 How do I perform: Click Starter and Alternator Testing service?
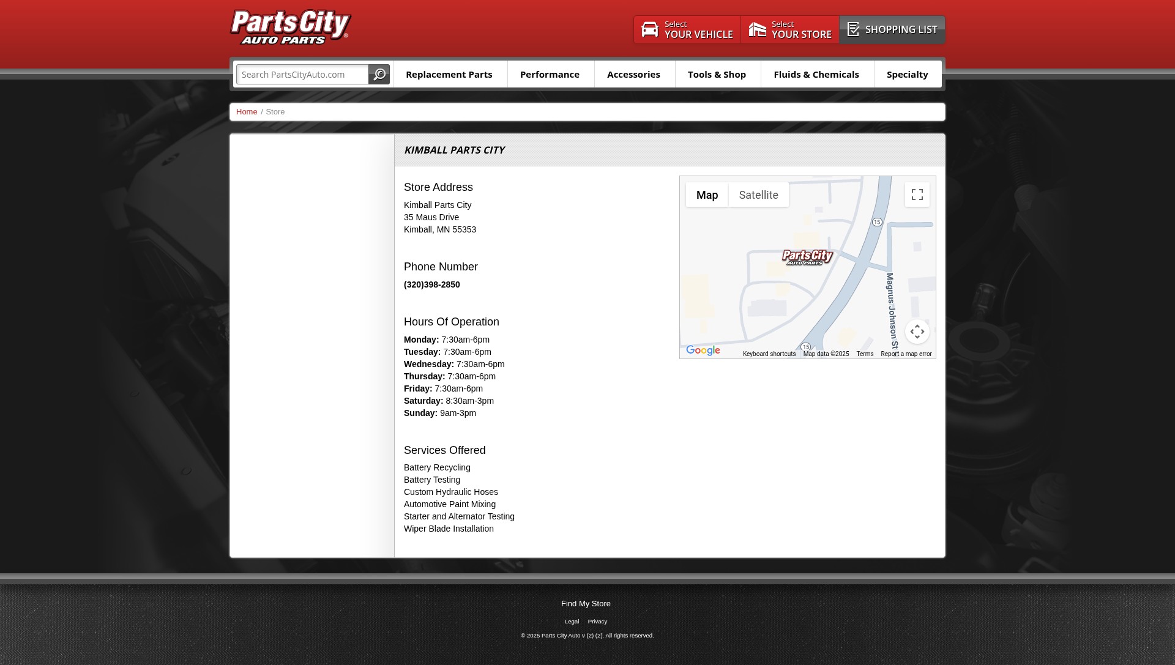459,516
